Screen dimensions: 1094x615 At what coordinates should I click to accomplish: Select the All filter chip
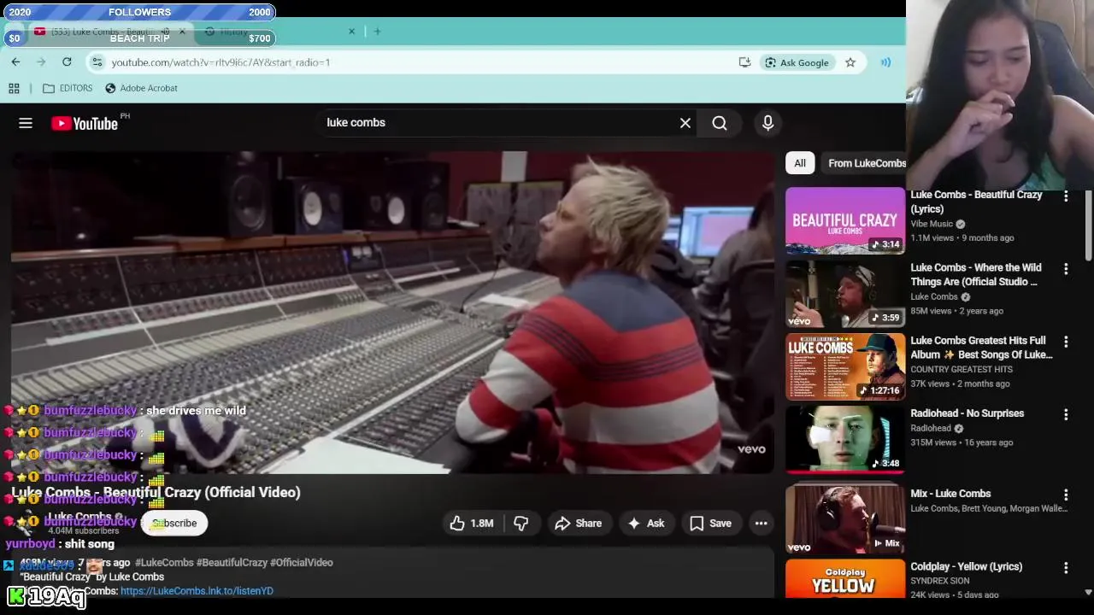point(800,163)
